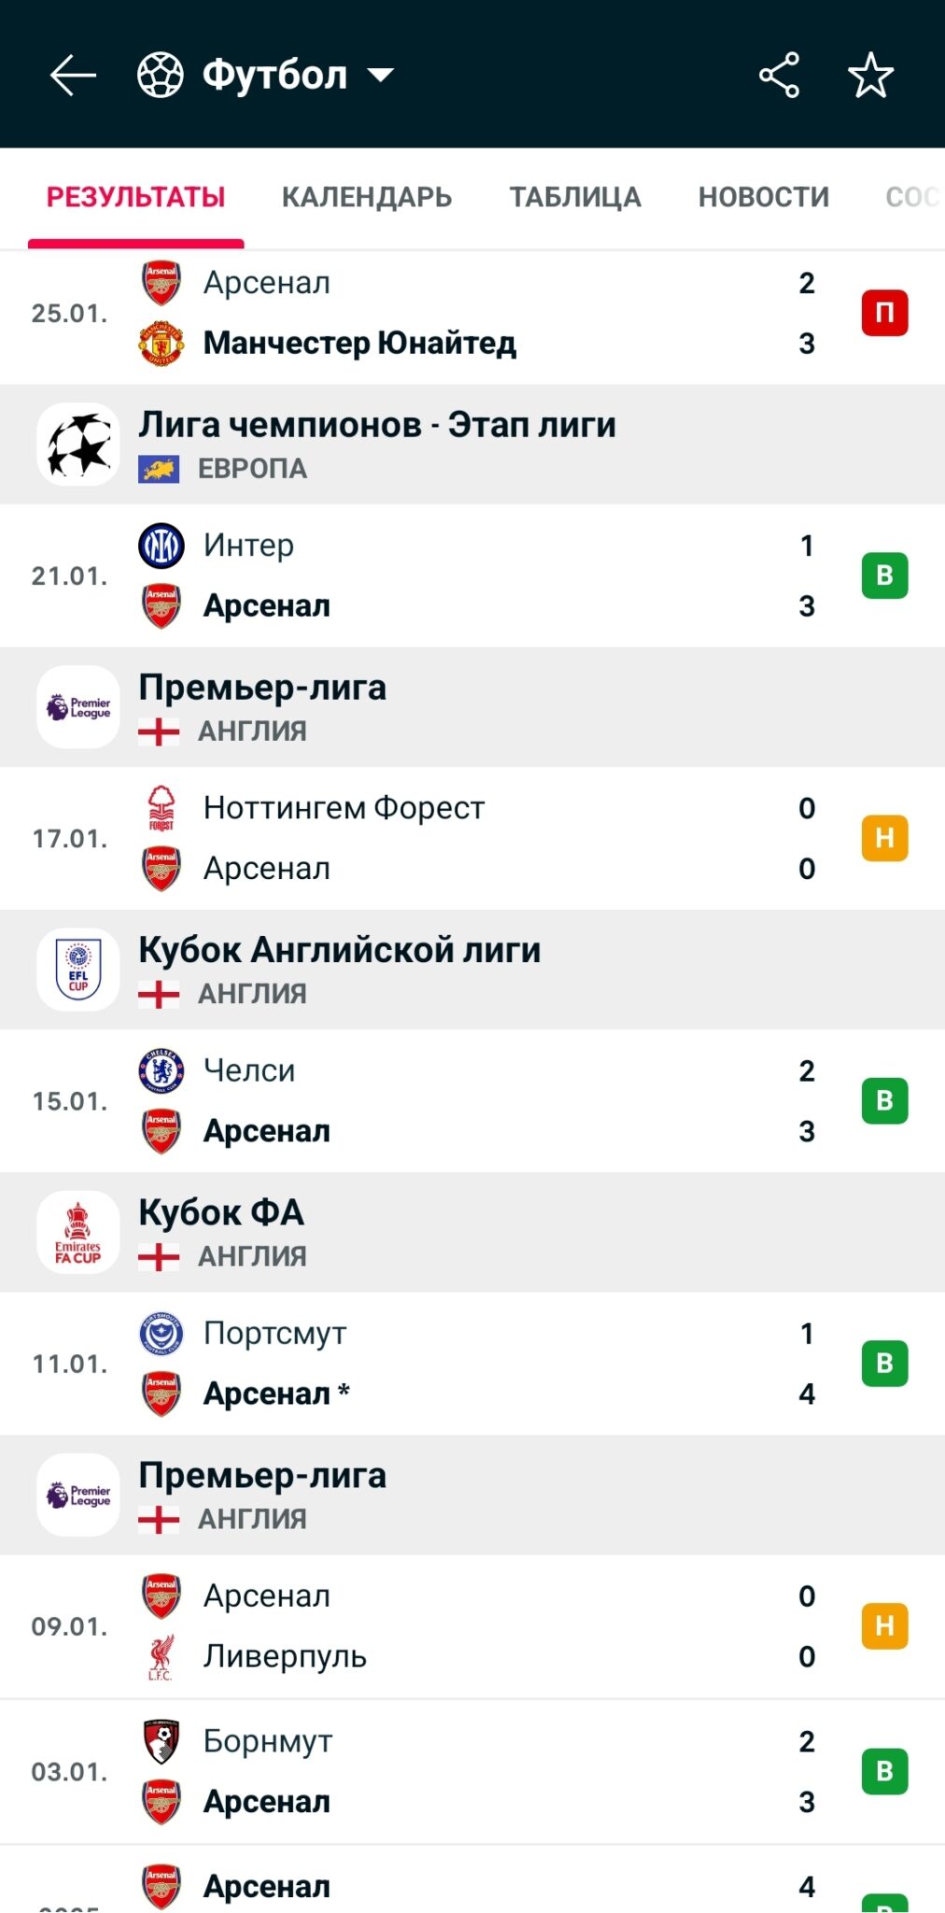Tap the back arrow icon
The height and width of the screenshot is (1913, 945).
tap(73, 75)
